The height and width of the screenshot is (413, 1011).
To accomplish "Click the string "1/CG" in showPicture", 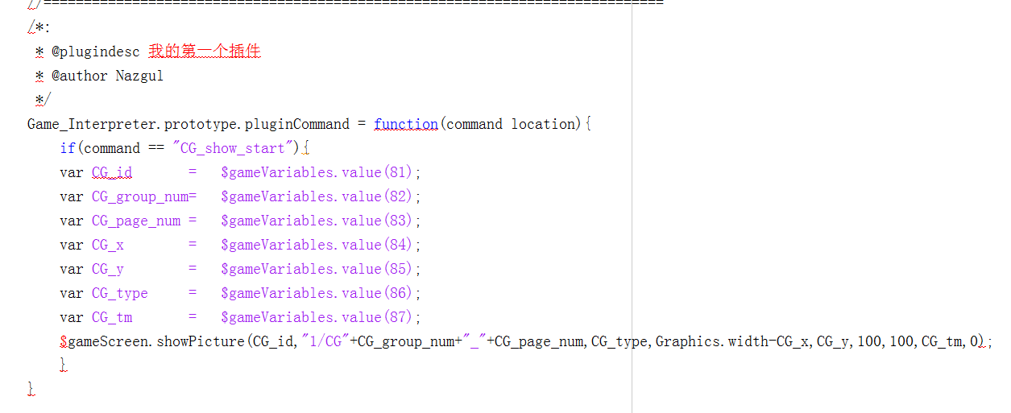I will (325, 341).
